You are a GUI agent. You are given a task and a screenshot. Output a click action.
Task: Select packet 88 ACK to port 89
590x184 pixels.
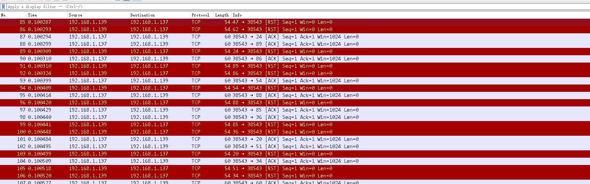click(295, 44)
